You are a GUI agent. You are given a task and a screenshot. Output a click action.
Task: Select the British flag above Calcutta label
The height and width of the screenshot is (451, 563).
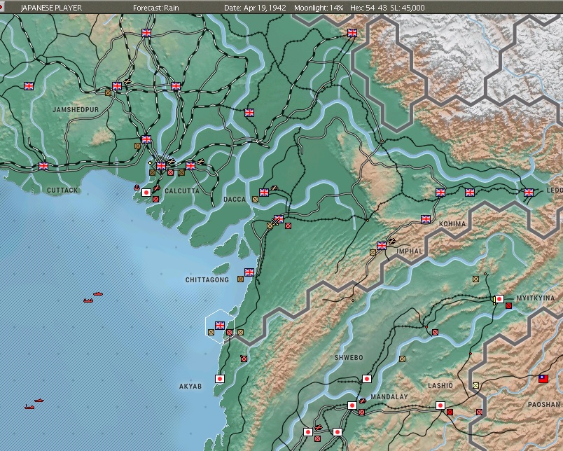pyautogui.click(x=161, y=165)
